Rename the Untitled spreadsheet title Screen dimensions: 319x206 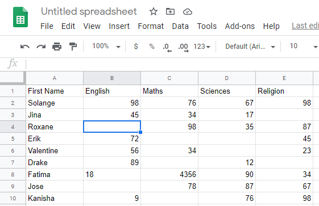coord(89,11)
